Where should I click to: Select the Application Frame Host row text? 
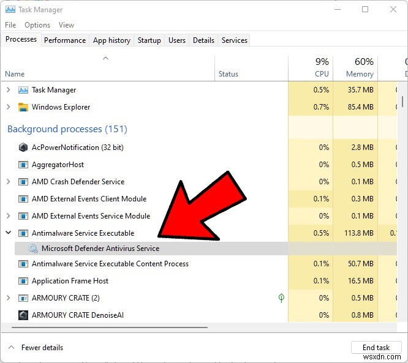pos(70,281)
